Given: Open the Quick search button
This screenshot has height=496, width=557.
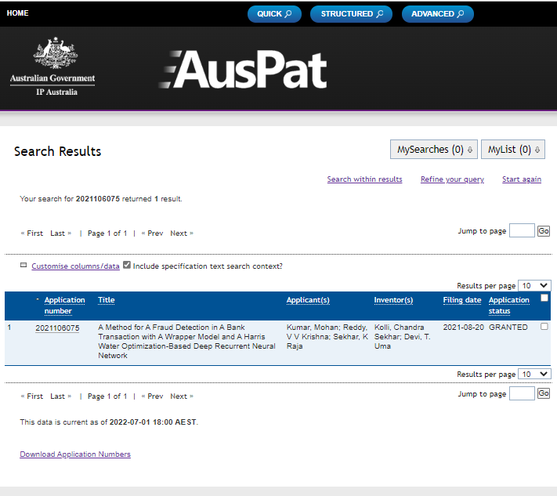Looking at the screenshot, I should [274, 14].
